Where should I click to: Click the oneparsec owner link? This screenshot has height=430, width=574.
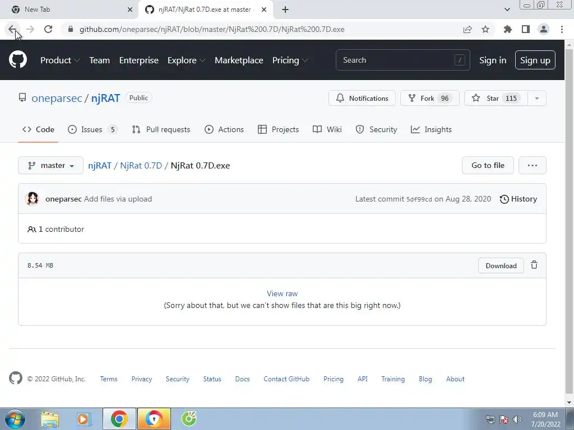click(57, 98)
